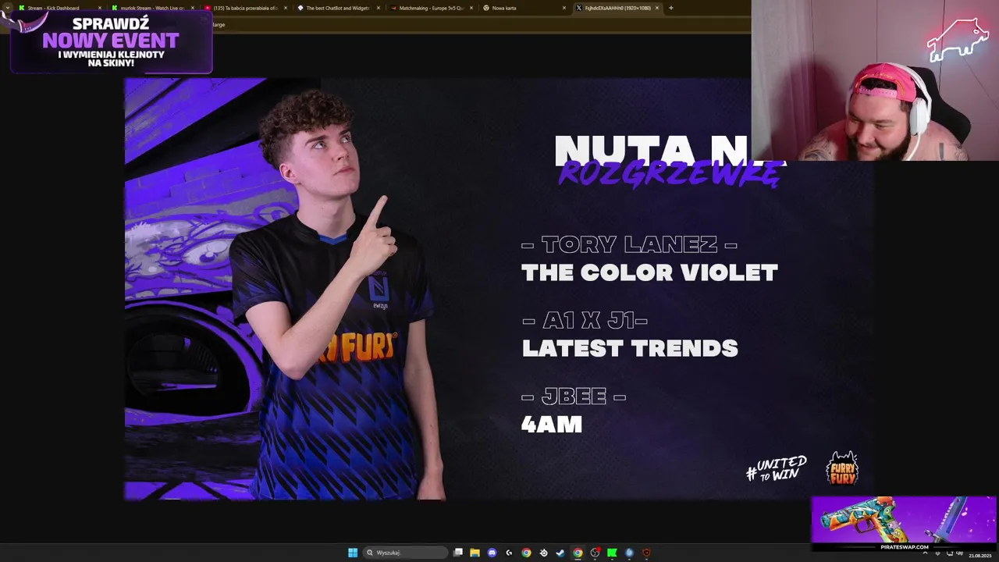
Task: Click the Wyszukaj taskbar search box
Action: pos(406,553)
